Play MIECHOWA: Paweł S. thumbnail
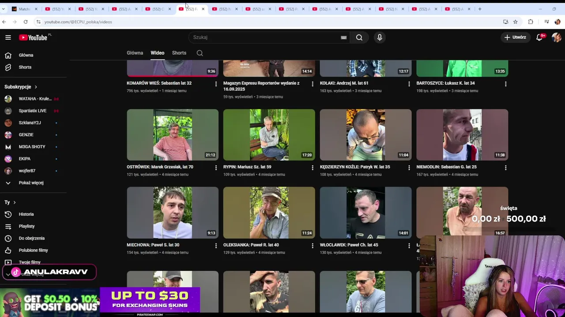Image resolution: width=565 pixels, height=317 pixels. pyautogui.click(x=173, y=213)
